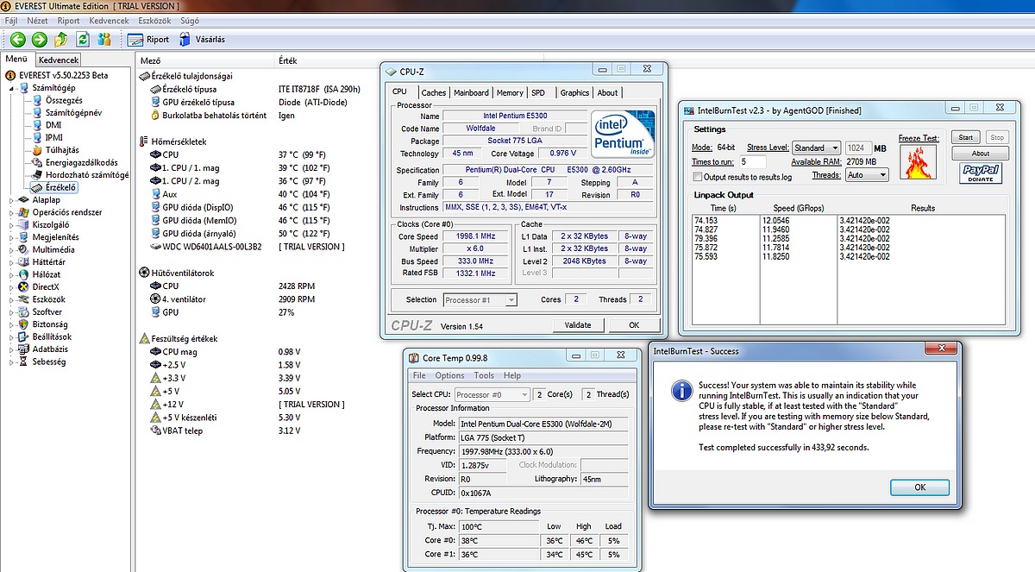
Task: Click the Refresh icon in EVEREST toolbar
Action: 83,39
